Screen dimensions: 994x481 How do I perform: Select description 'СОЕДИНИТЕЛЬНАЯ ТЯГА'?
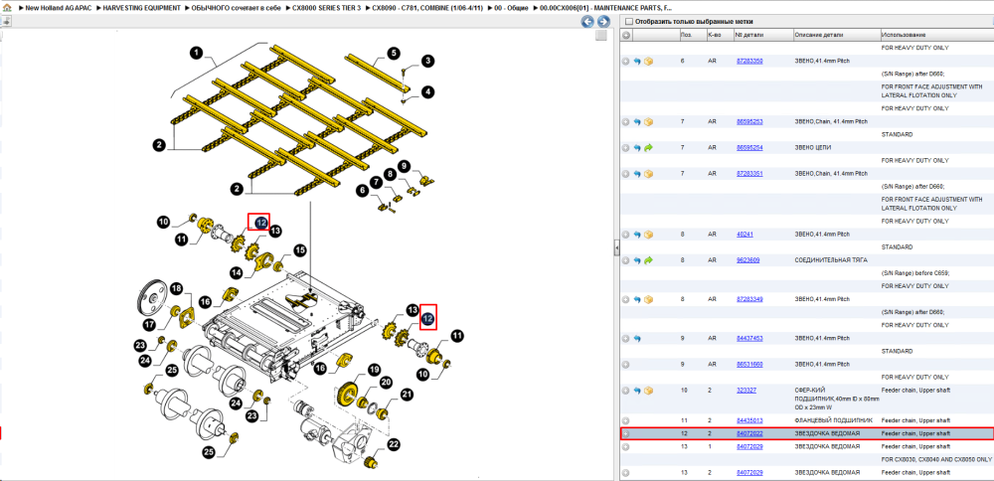[831, 259]
